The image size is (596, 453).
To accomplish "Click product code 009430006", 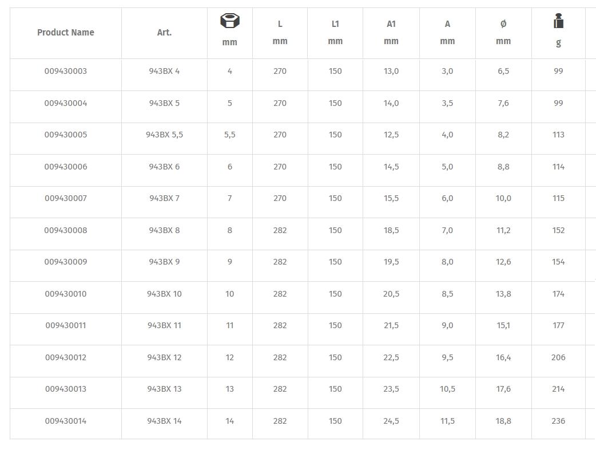I will (x=66, y=167).
